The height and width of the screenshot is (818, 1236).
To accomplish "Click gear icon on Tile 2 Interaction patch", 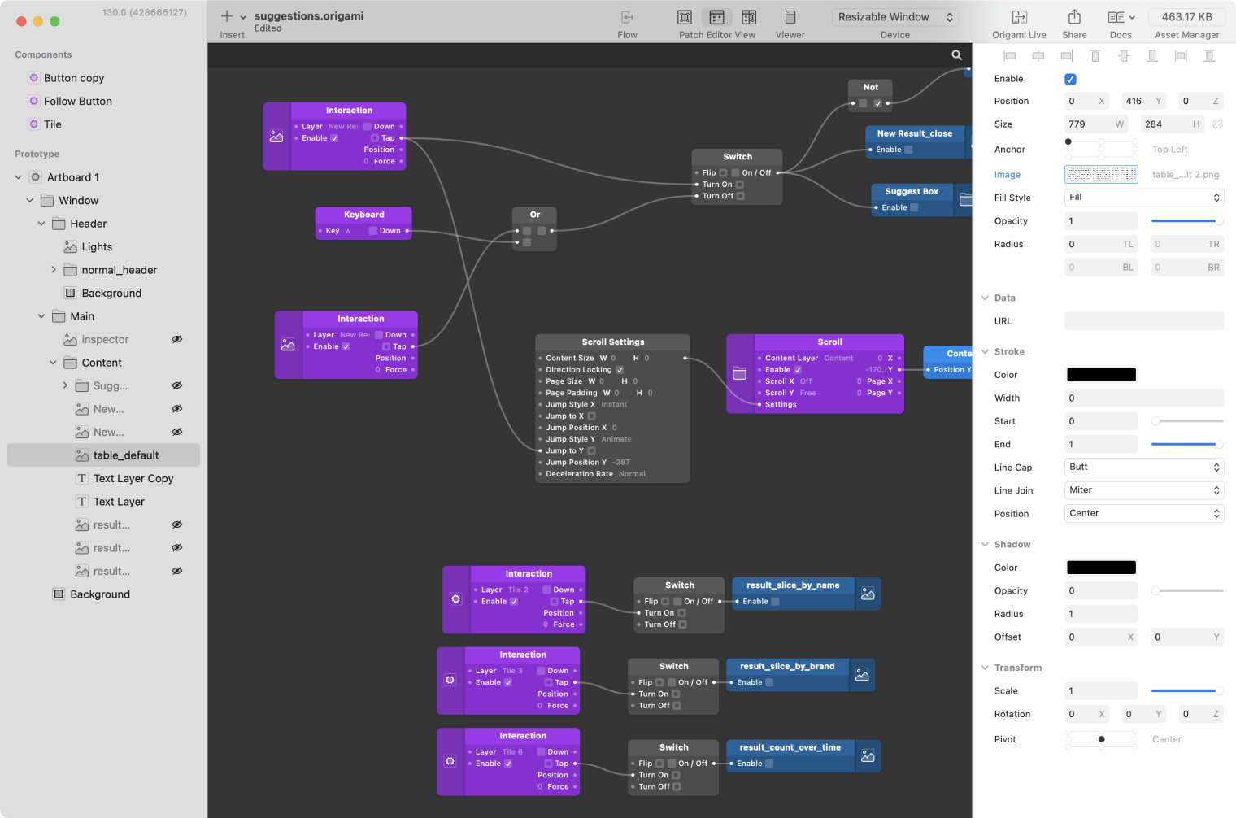I will coord(456,599).
